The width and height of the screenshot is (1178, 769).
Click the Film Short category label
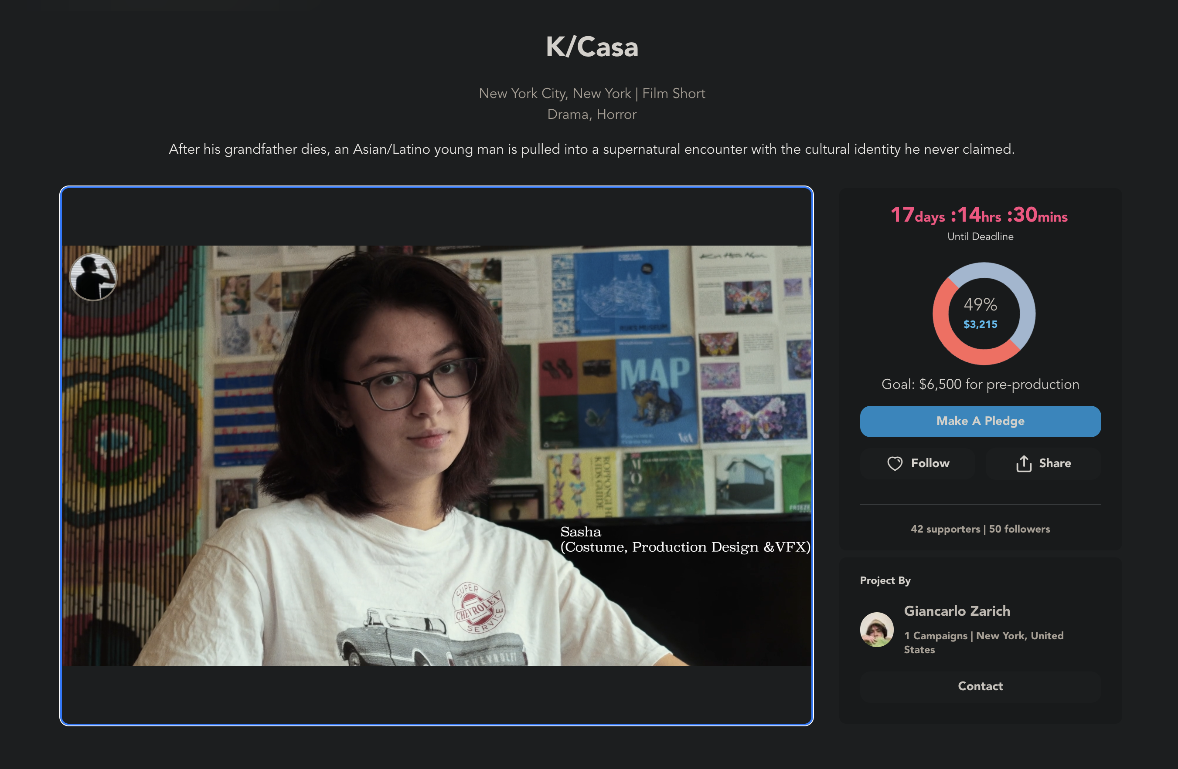click(673, 94)
